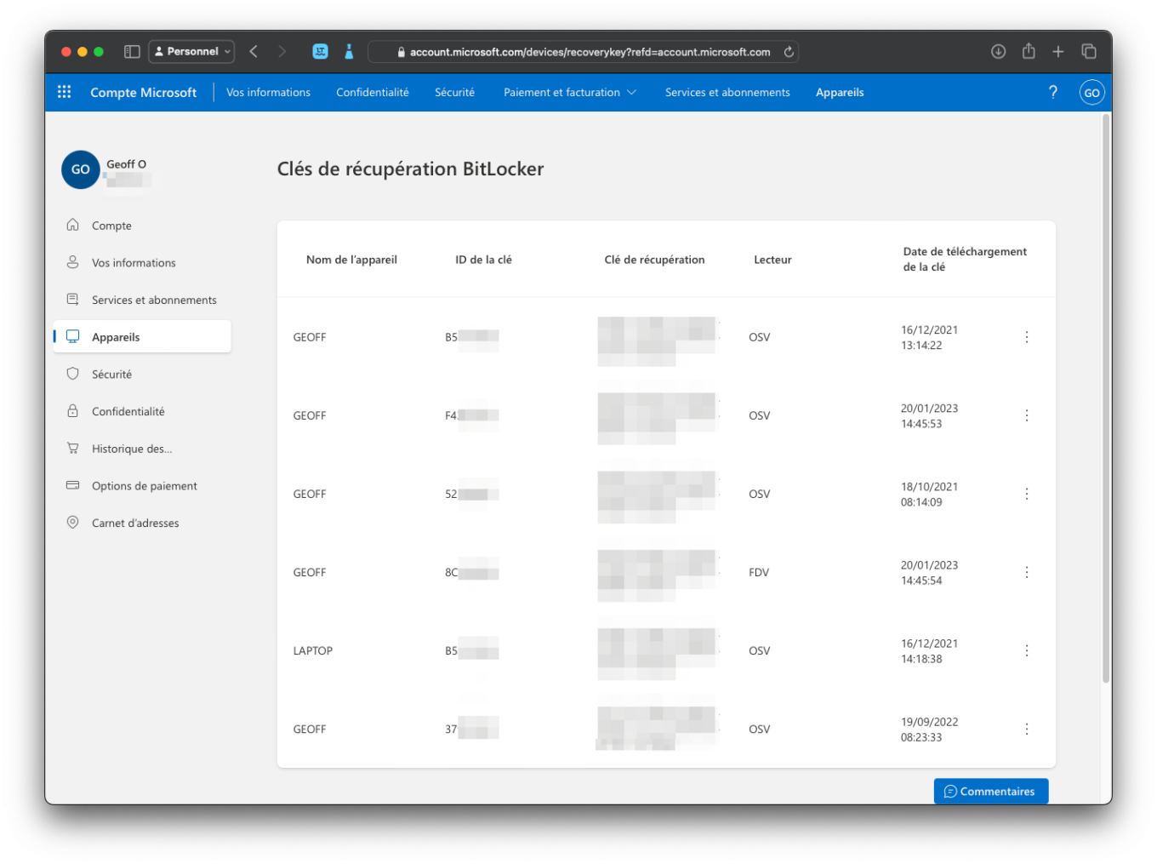Click the lock icon beside Confidentialité

pyautogui.click(x=73, y=411)
